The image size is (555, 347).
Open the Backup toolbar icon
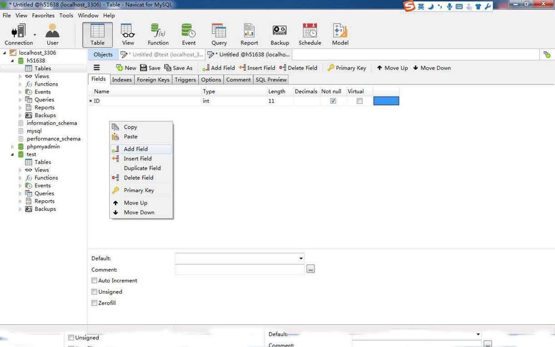click(280, 35)
